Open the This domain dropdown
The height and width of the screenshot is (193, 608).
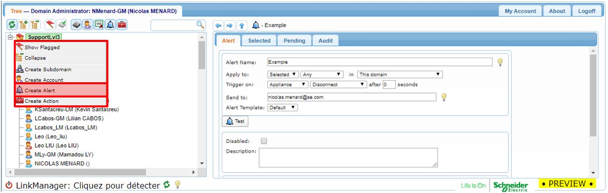pyautogui.click(x=401, y=74)
